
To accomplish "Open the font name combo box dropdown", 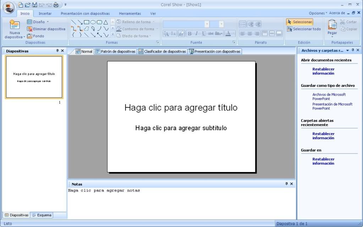I will pyautogui.click(x=207, y=24).
